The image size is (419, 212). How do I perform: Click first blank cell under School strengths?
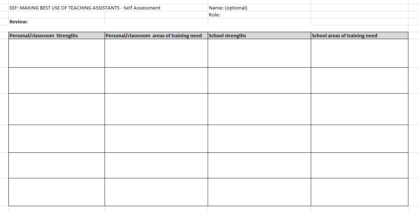tap(259, 53)
